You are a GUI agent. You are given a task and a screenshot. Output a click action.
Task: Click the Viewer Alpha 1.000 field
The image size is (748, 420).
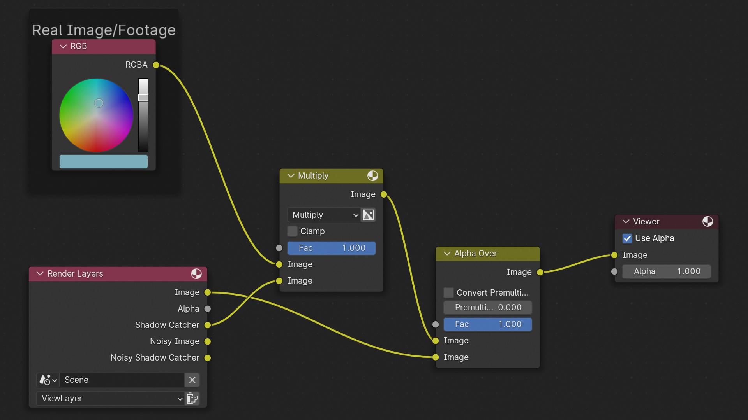point(666,271)
